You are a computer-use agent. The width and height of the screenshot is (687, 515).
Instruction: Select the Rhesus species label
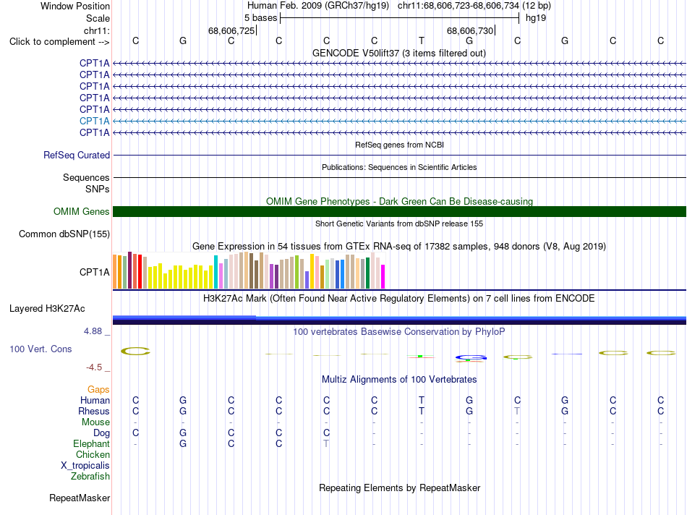click(94, 411)
